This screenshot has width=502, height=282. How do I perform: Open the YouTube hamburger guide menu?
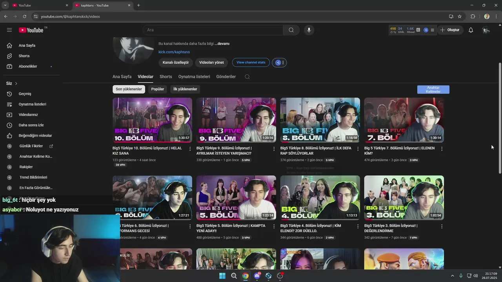9,30
